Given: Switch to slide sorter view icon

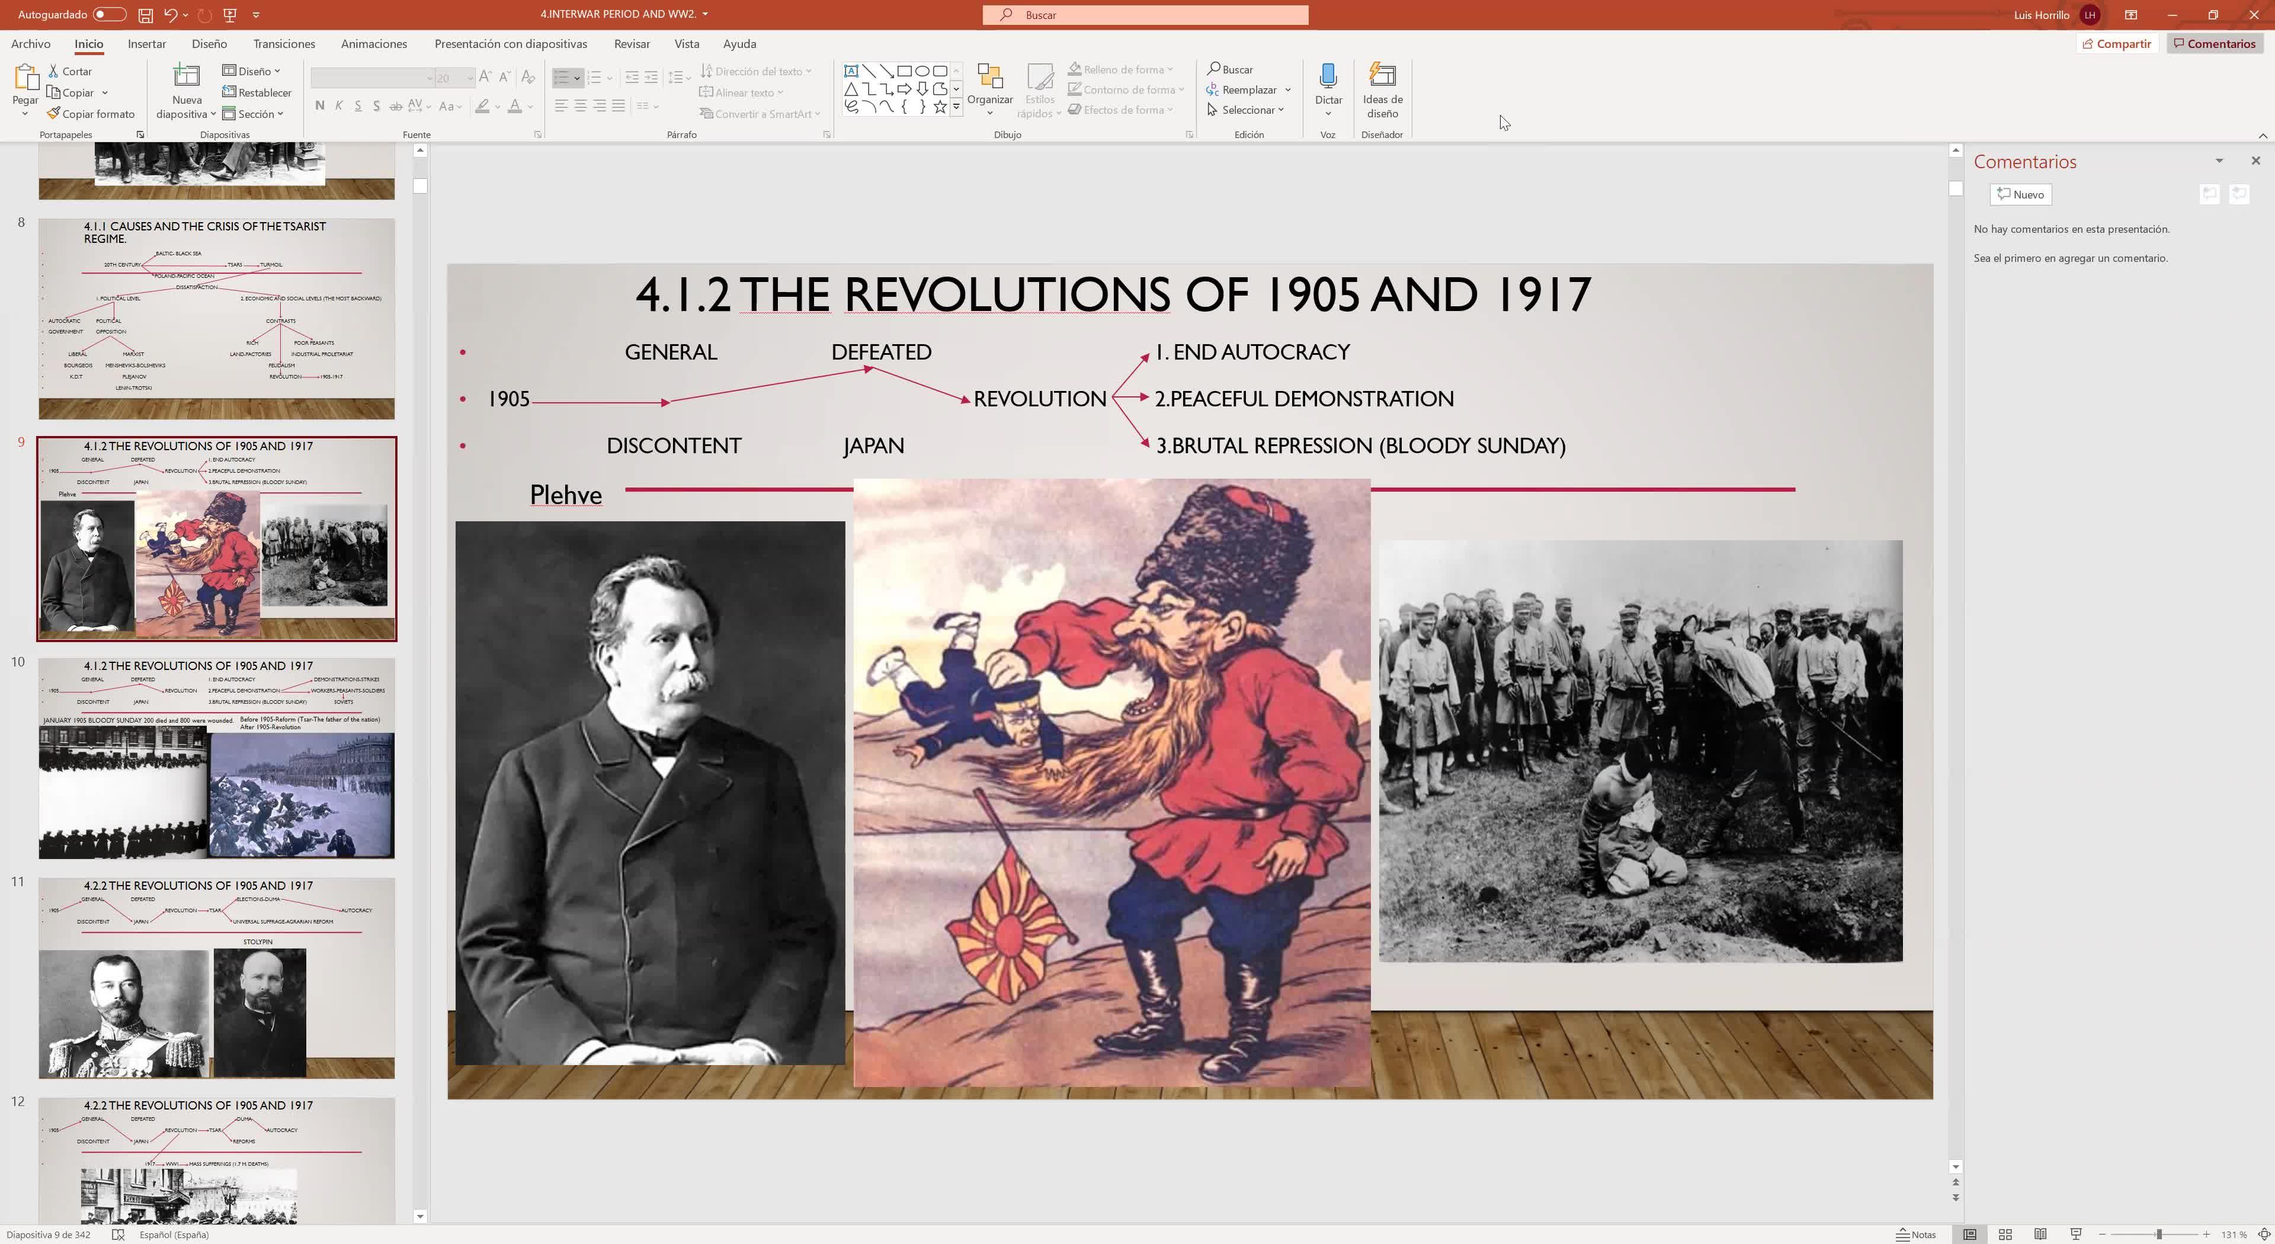Looking at the screenshot, I should click(x=2005, y=1235).
